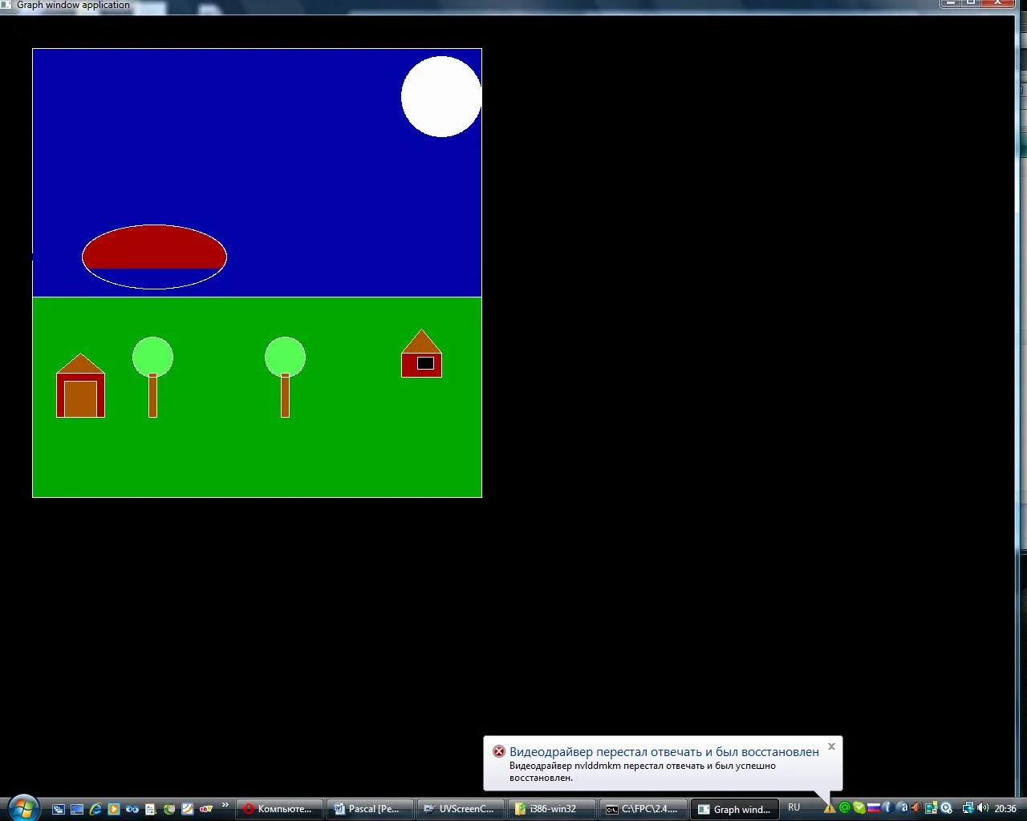Open the network connection tray icon
Viewport: 1027px width, 821px height.
coord(968,808)
